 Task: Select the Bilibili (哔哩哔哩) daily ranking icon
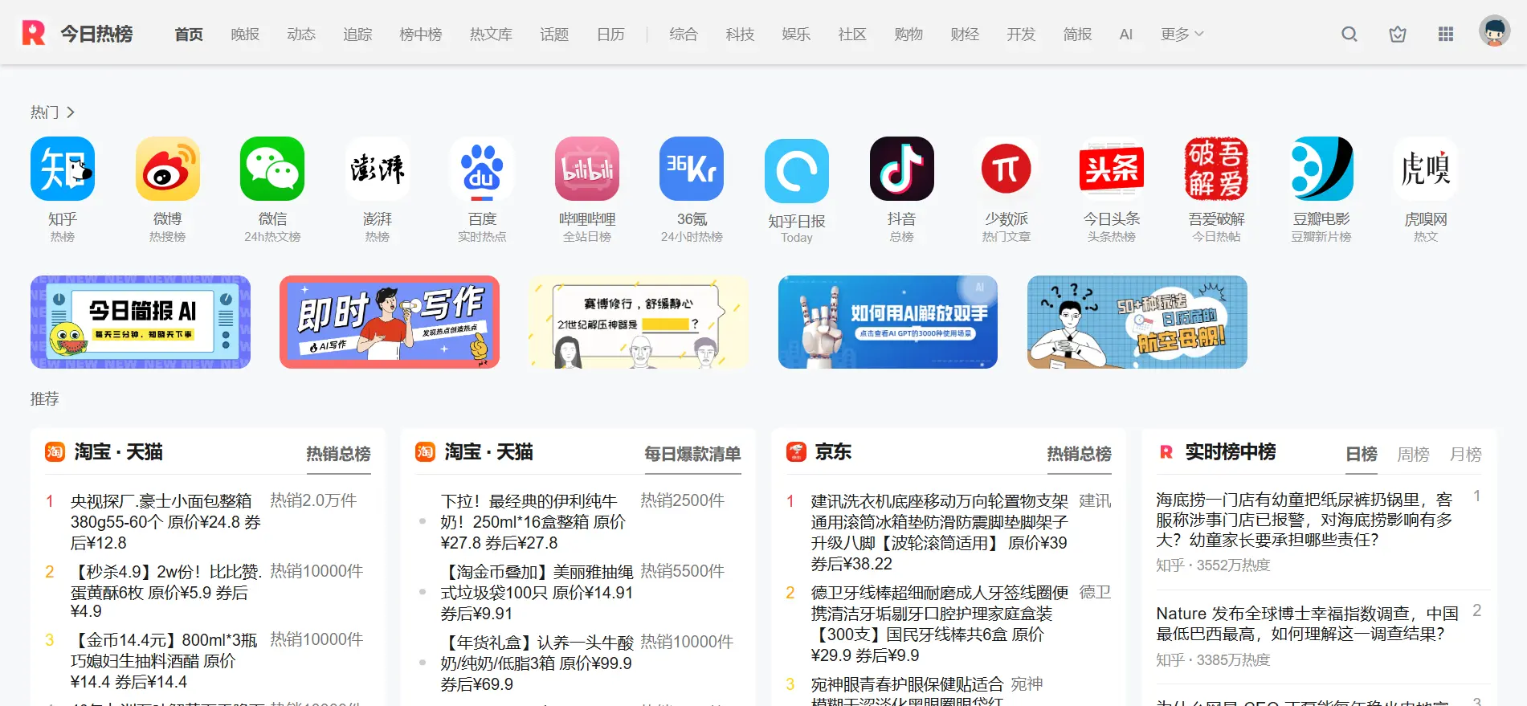pos(586,169)
